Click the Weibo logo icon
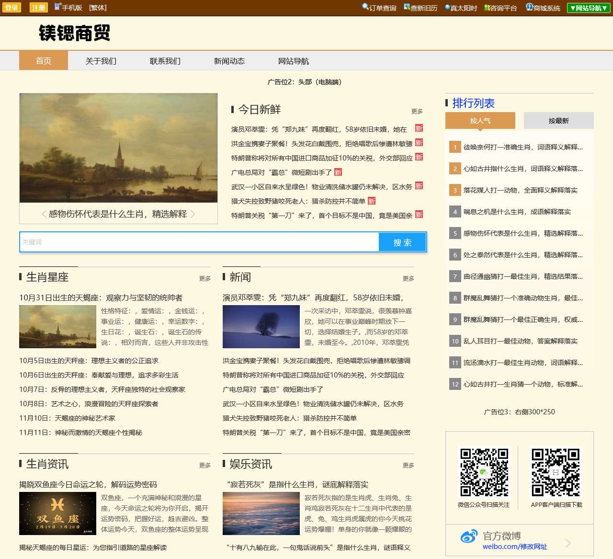 (469, 537)
